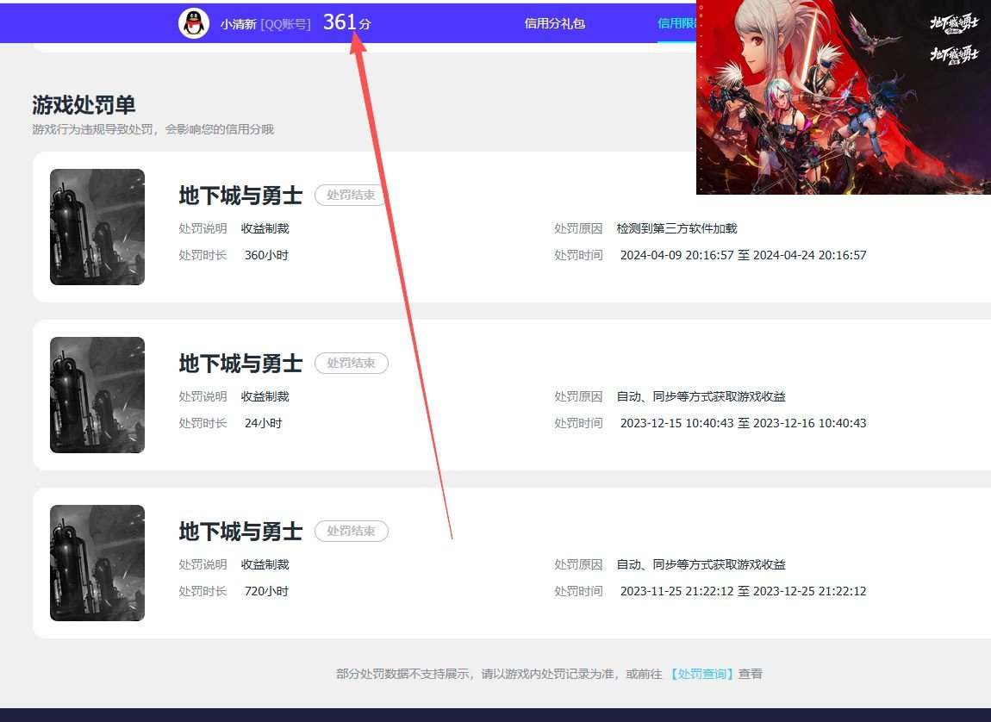Click 地下城与勇士 title in 360小时 card

240,196
